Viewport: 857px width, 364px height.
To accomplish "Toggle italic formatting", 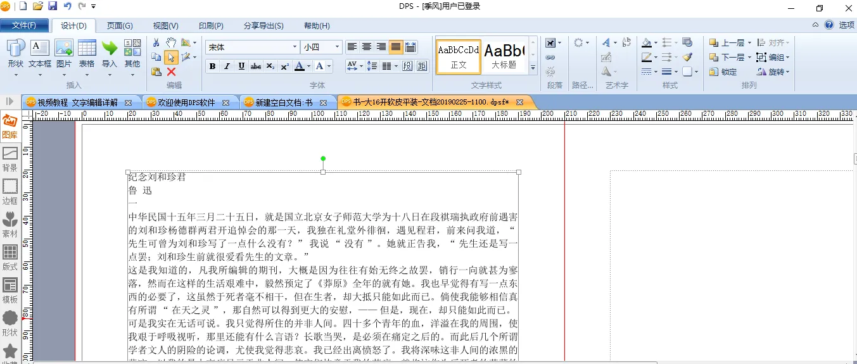I will (227, 66).
